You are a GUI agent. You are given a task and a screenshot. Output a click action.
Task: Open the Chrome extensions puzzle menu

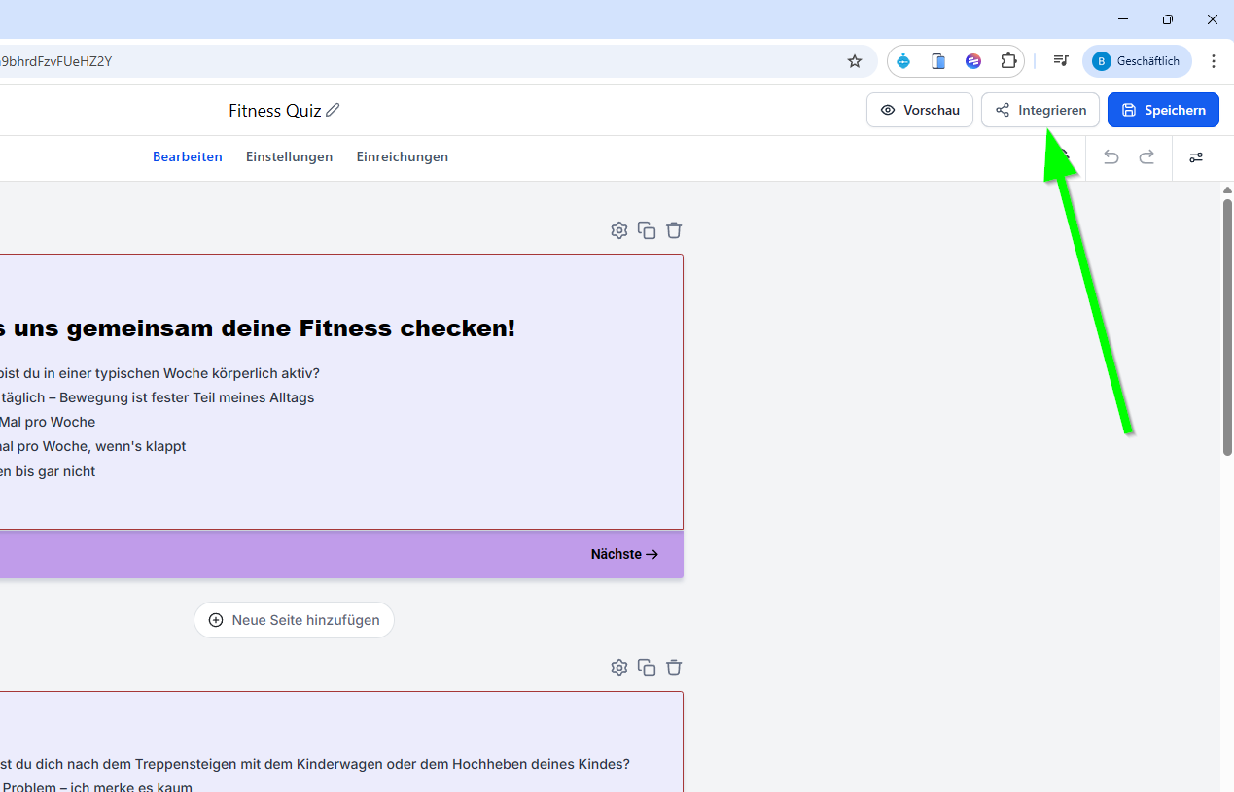[x=1008, y=61]
